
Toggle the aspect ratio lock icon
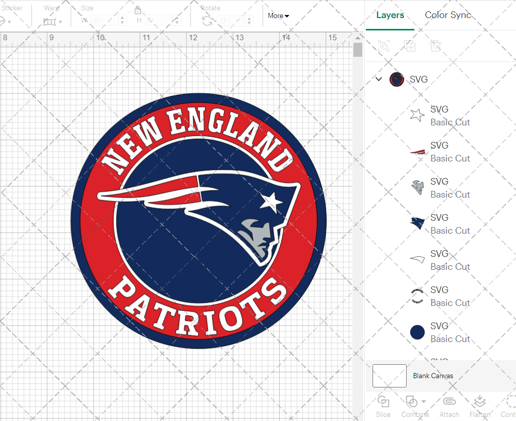coord(138,10)
